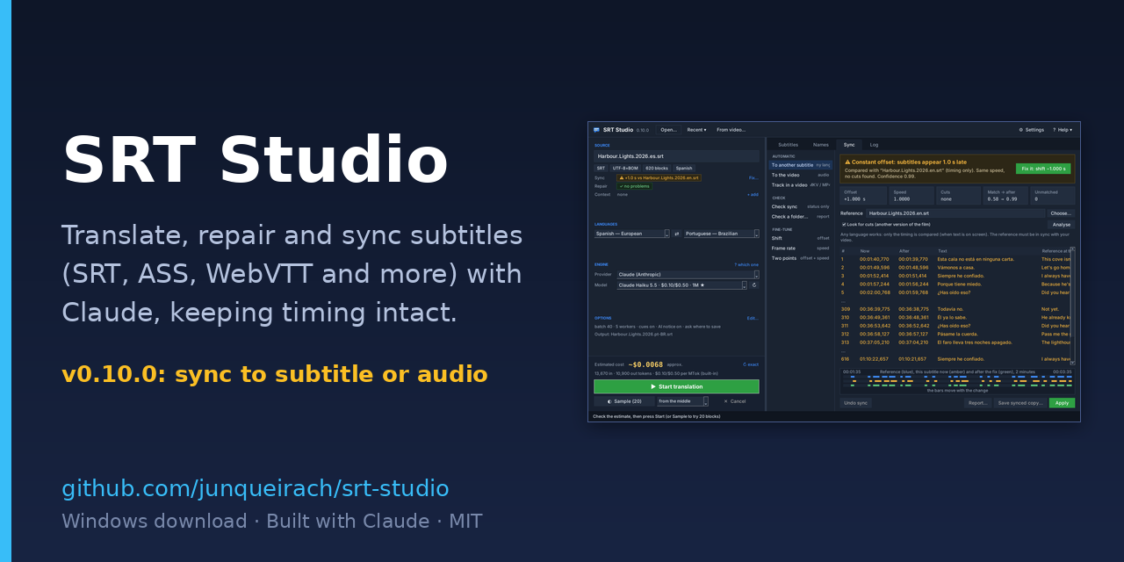Click 'Fix it: shift −1.000 s' button

(x=1043, y=169)
